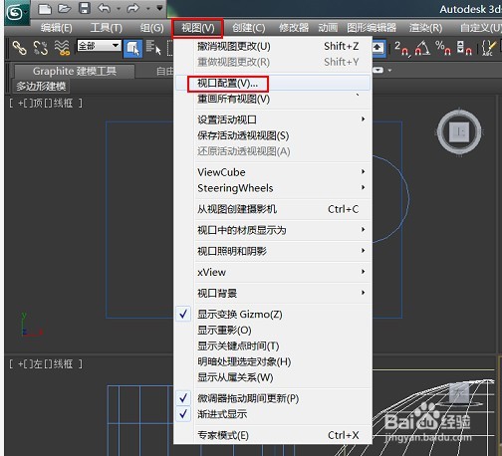Click ViewCube in the top viewport
Screen dimensions: 502x456
459,131
